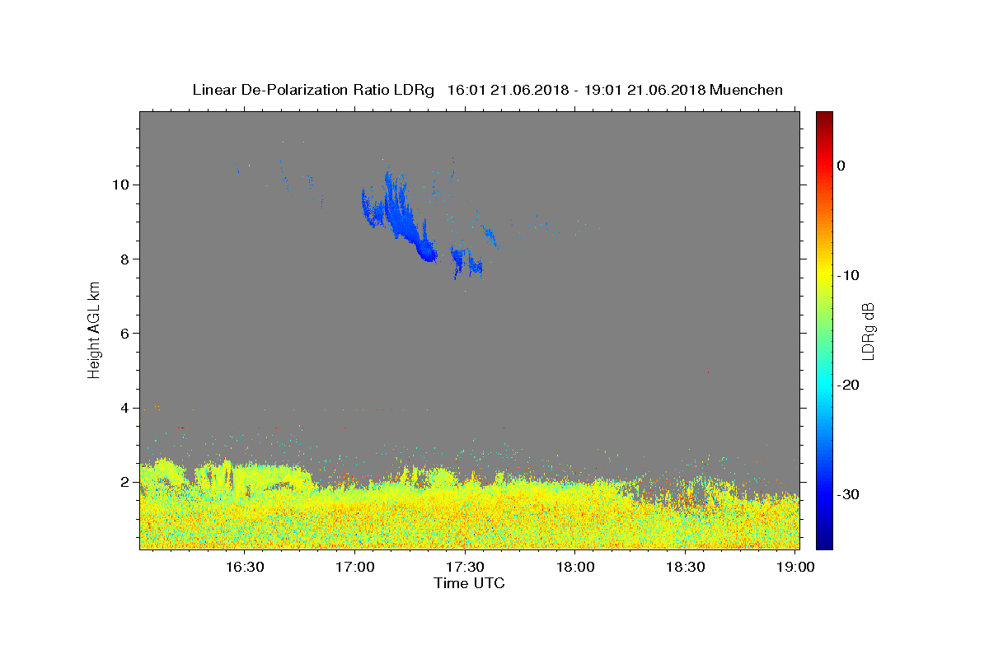Click the height tick label 2
The width and height of the screenshot is (989, 659).
coord(126,482)
